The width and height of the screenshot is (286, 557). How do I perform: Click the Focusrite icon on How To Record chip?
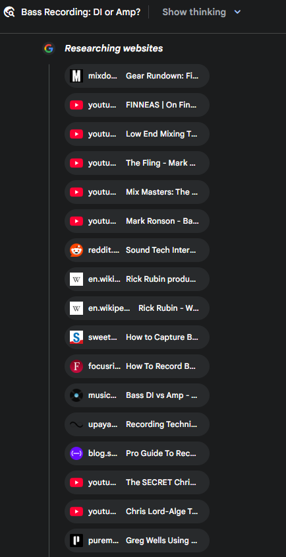click(76, 366)
